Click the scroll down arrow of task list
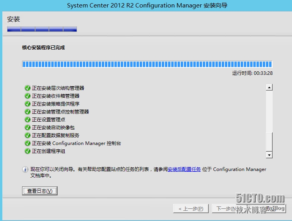The width and height of the screenshot is (292, 221). [x=269, y=155]
